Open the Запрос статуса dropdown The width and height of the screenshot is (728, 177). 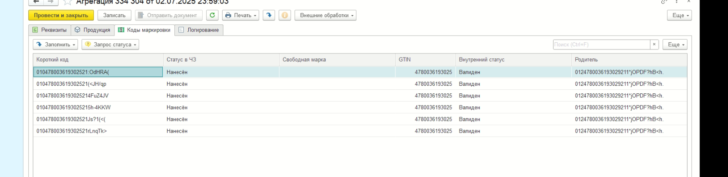point(110,44)
